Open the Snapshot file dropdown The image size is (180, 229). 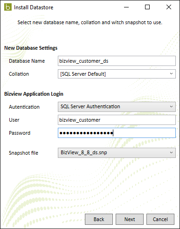click(x=117, y=153)
